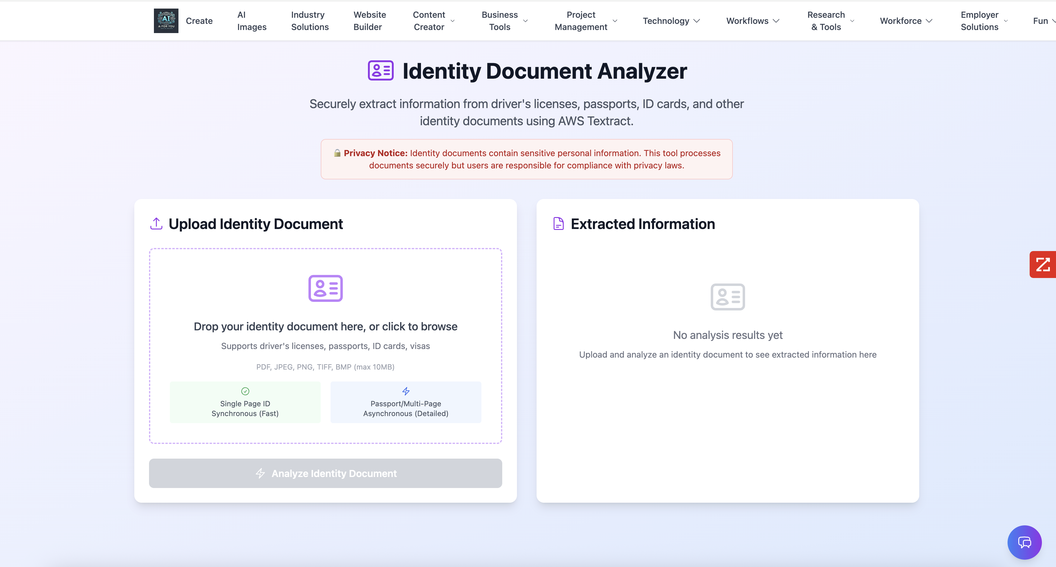Expand the Technology menu chevron
This screenshot has width=1056, height=567.
point(696,21)
